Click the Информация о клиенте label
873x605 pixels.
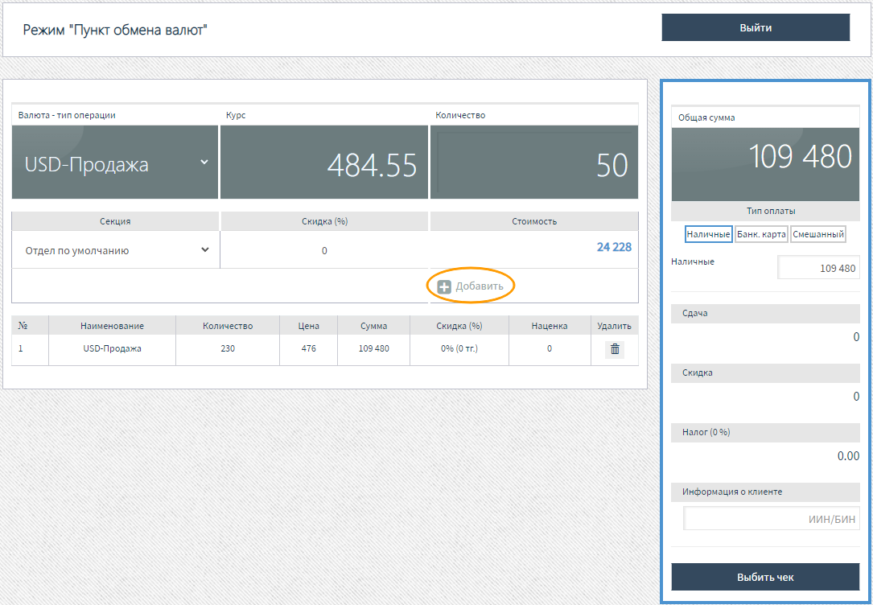pos(732,492)
